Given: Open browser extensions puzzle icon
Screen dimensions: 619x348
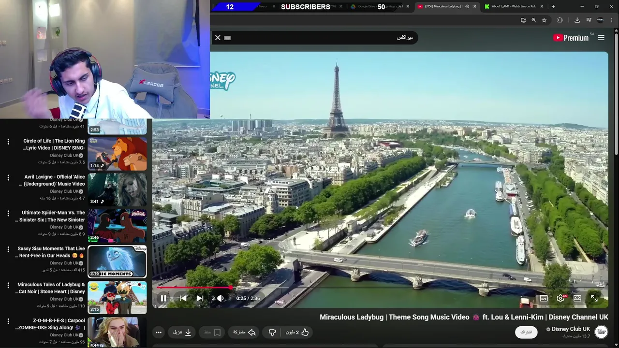Looking at the screenshot, I should [560, 20].
